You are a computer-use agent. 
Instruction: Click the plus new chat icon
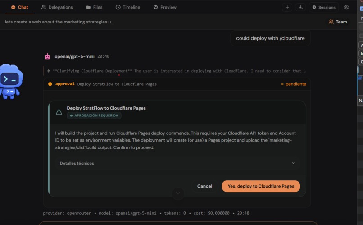click(x=287, y=7)
